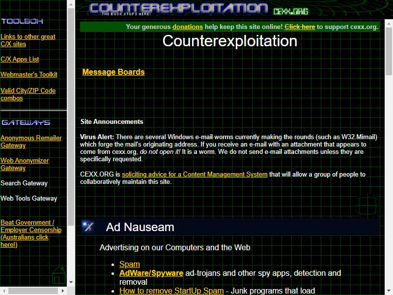The height and width of the screenshot is (295, 393).
Task: Click the main page scroll down arrow
Action: coord(389,291)
